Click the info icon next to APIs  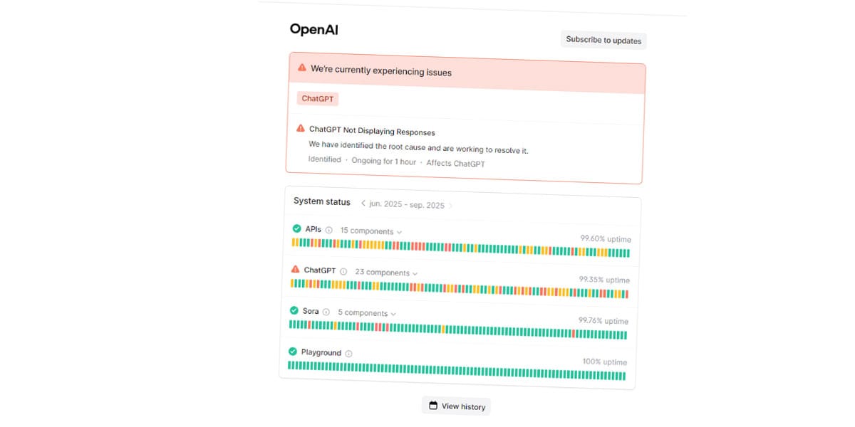(x=329, y=230)
